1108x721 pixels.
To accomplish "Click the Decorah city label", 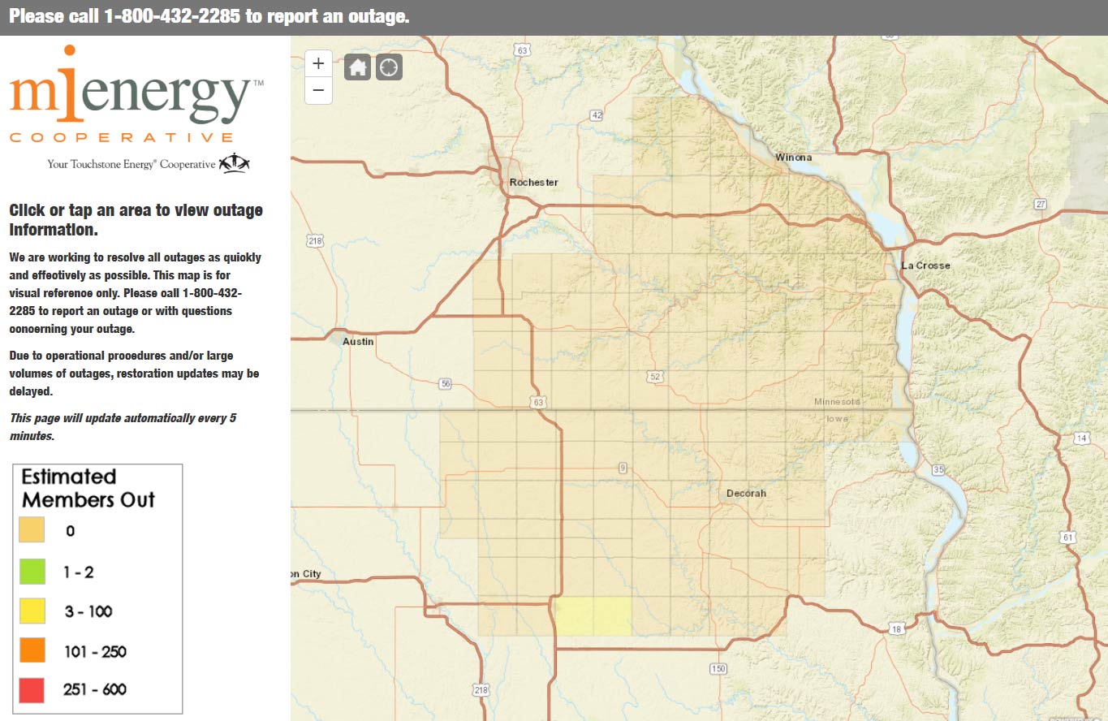I will point(745,493).
